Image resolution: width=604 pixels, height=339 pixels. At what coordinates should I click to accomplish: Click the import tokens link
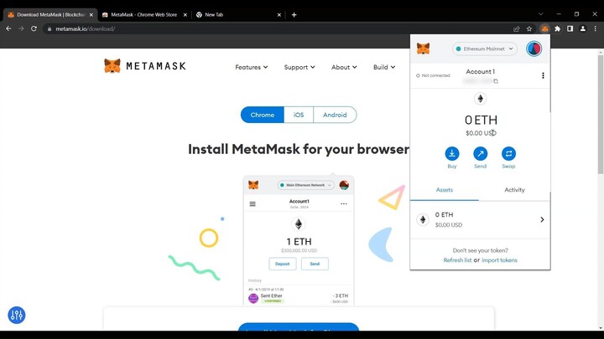499,260
